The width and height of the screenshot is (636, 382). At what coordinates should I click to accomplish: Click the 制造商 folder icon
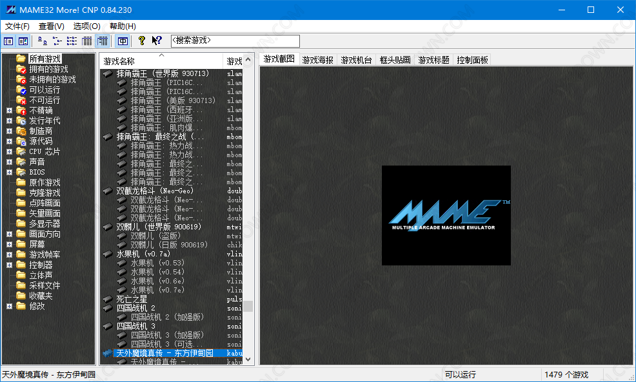tap(21, 131)
